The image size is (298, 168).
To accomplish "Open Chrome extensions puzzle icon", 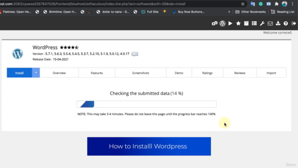I will click(x=277, y=4).
